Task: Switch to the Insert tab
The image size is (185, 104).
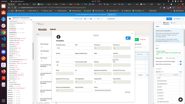Action: point(173,23)
